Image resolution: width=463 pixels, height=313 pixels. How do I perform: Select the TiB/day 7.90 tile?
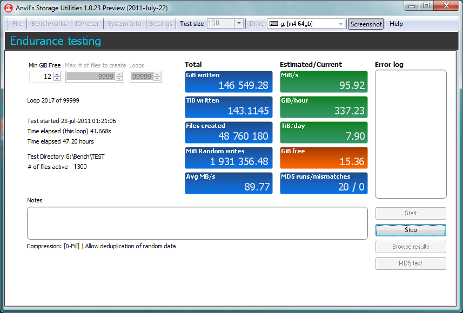pos(324,132)
